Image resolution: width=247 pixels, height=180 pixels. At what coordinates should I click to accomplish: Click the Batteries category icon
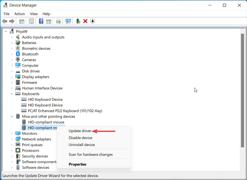pyautogui.click(x=18, y=43)
